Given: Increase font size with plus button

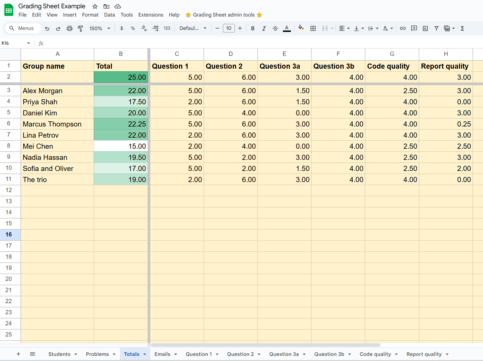Looking at the screenshot, I should coord(240,28).
